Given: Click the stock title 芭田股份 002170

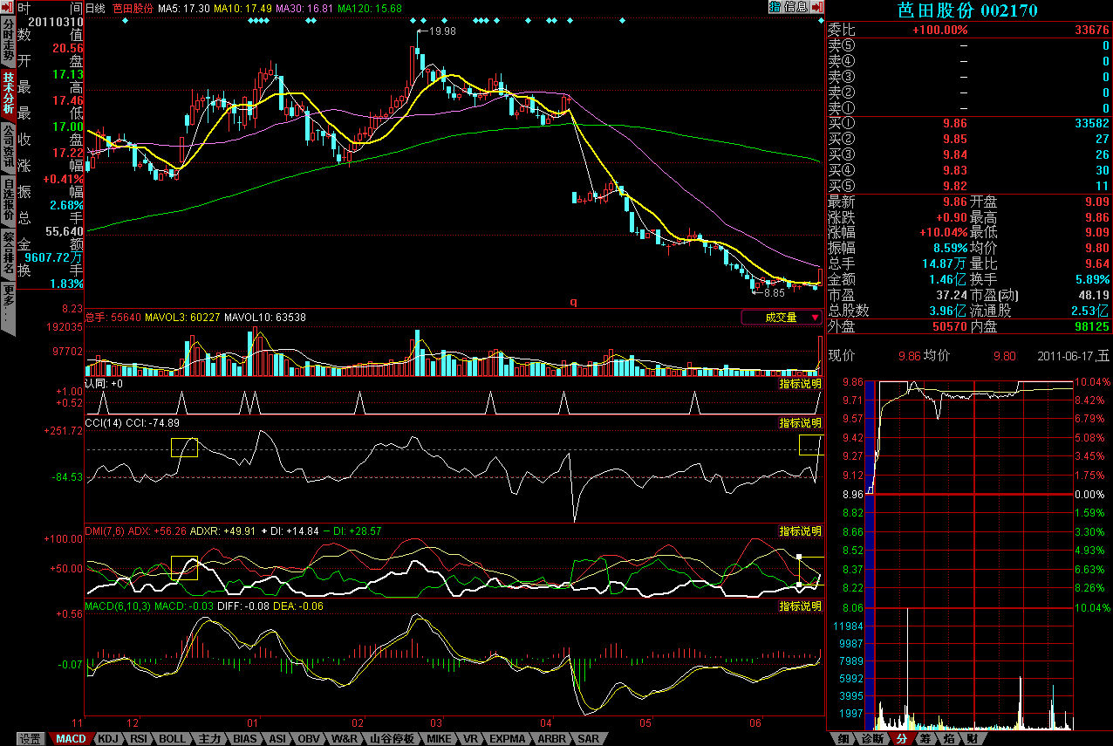Looking at the screenshot, I should 968,10.
